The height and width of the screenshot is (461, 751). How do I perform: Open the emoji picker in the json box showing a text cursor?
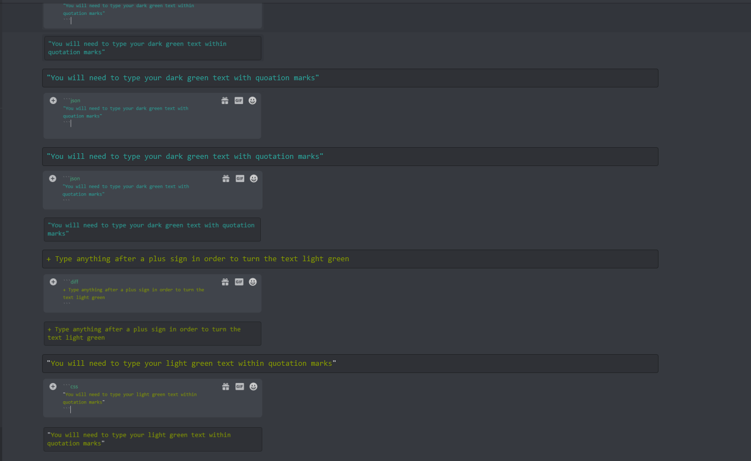253,100
